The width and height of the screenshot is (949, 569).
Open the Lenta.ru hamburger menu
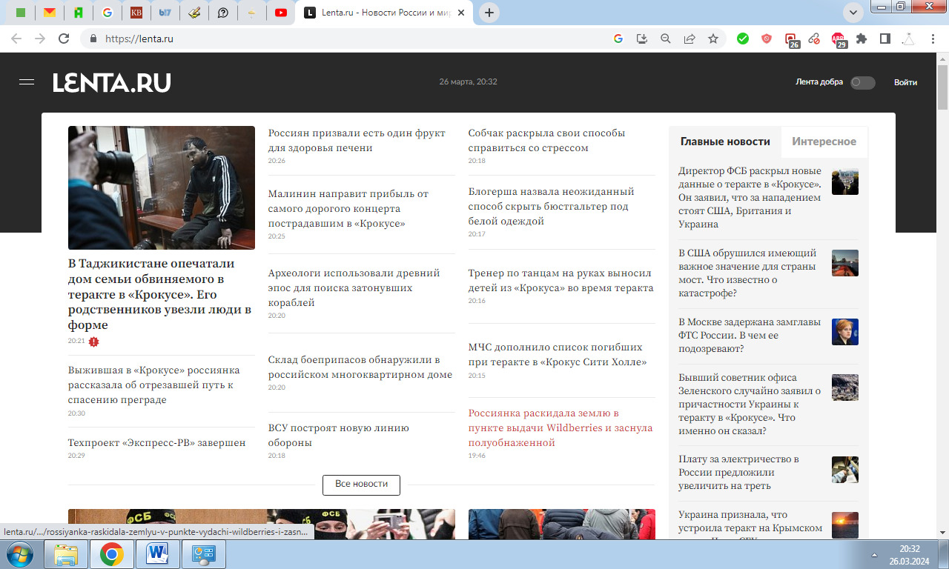tap(27, 82)
